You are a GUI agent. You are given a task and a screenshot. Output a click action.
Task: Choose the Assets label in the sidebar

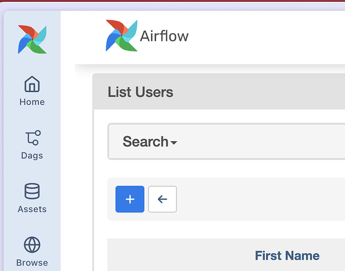pos(32,209)
